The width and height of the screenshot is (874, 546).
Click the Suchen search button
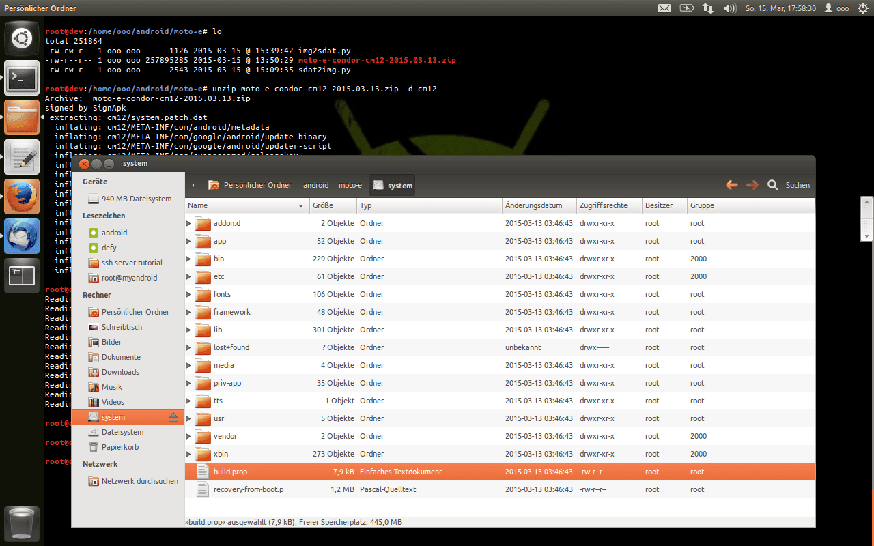(789, 185)
